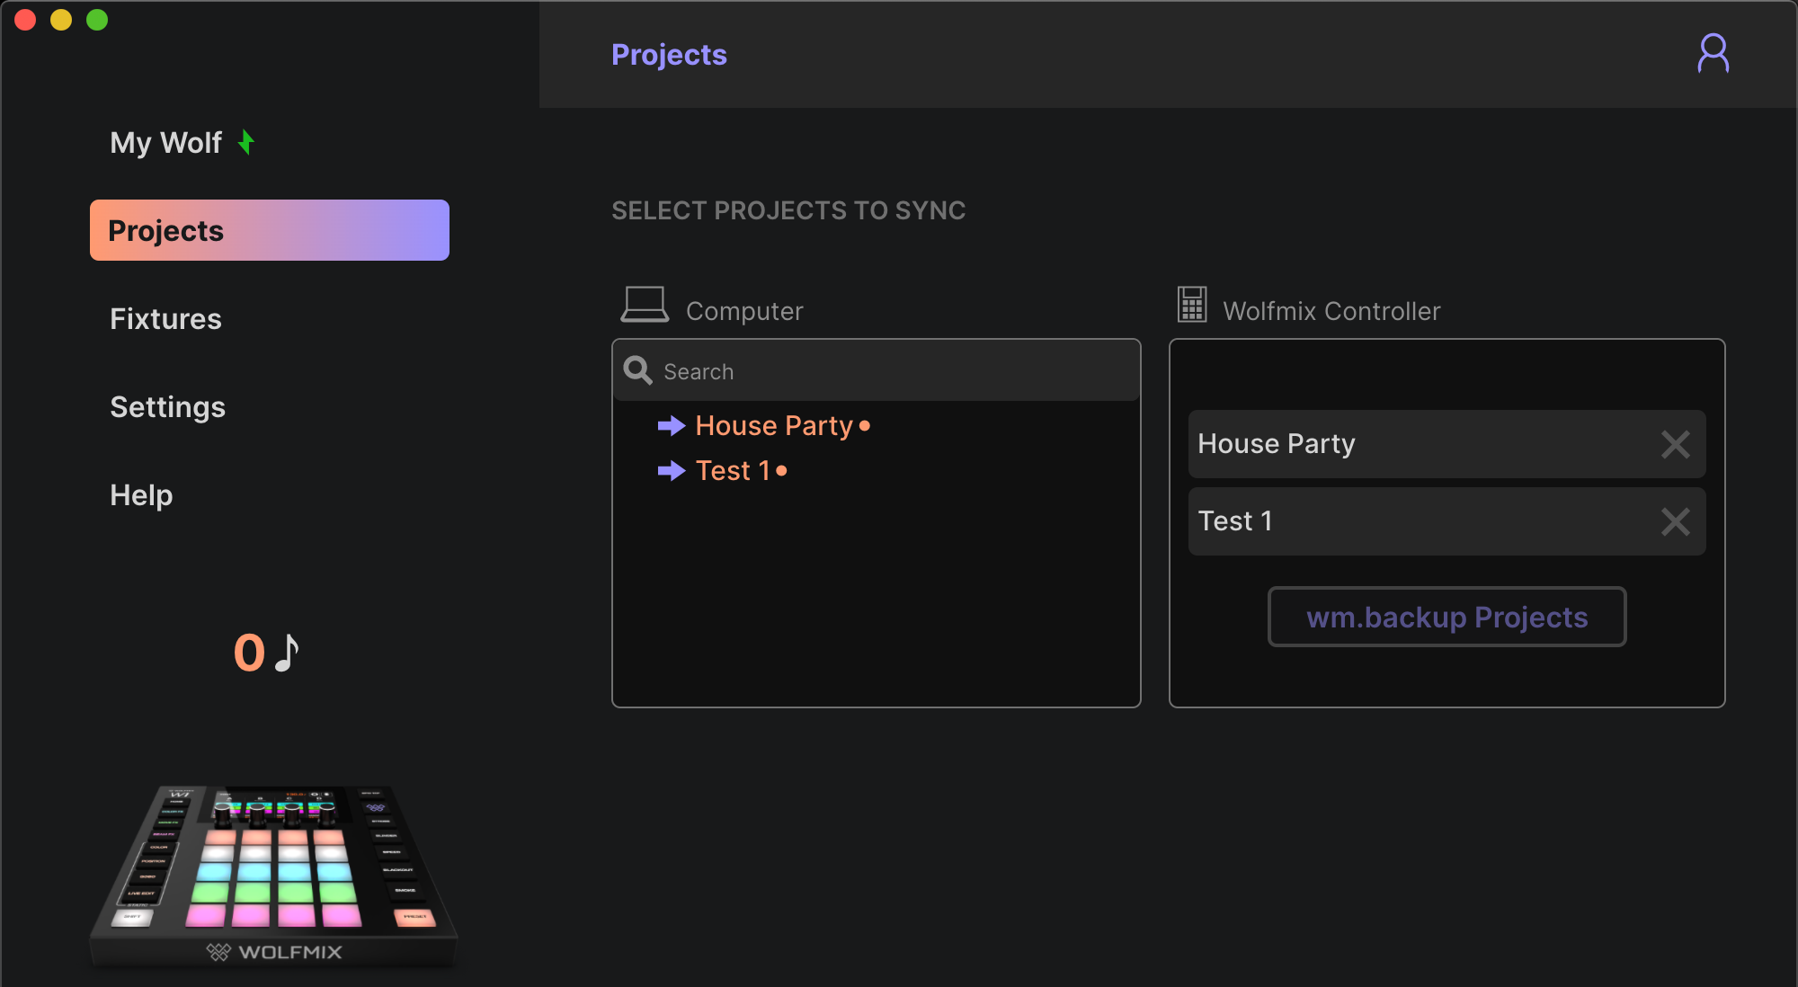This screenshot has width=1798, height=987.
Task: Click the sync arrow beside House Party
Action: [x=671, y=425]
